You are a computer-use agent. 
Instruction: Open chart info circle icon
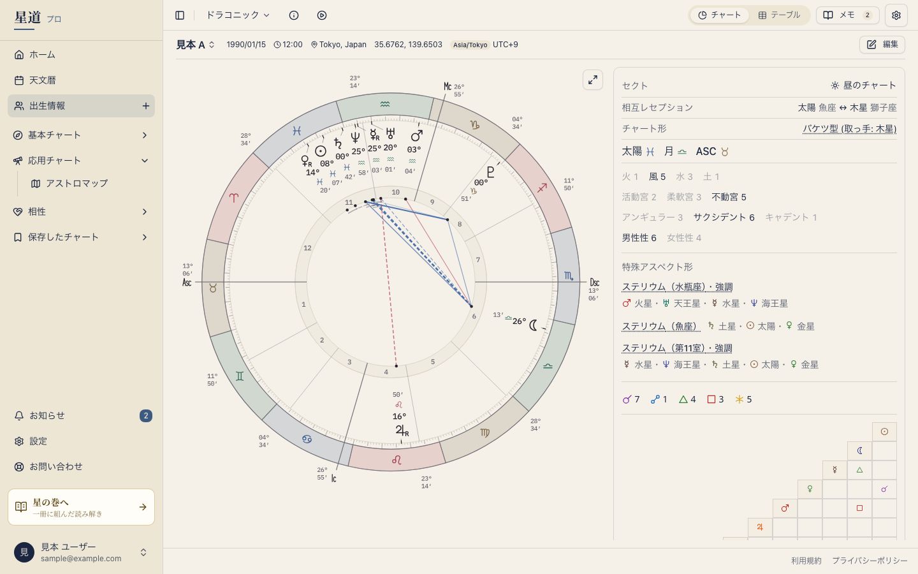(x=294, y=15)
